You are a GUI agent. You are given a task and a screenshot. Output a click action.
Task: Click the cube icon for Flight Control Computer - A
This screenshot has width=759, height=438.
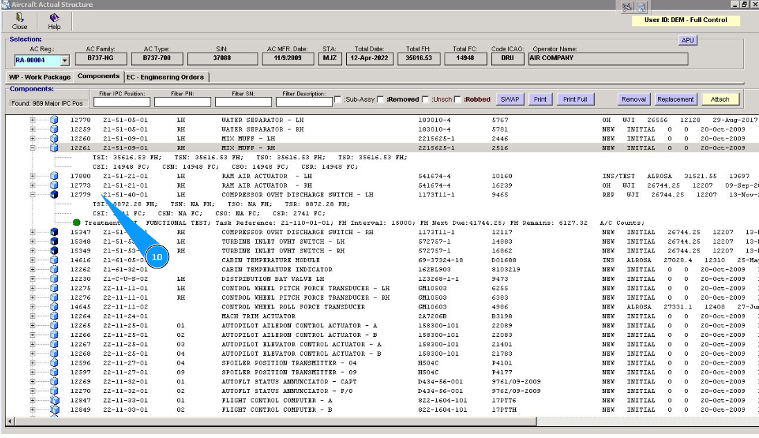(x=55, y=400)
